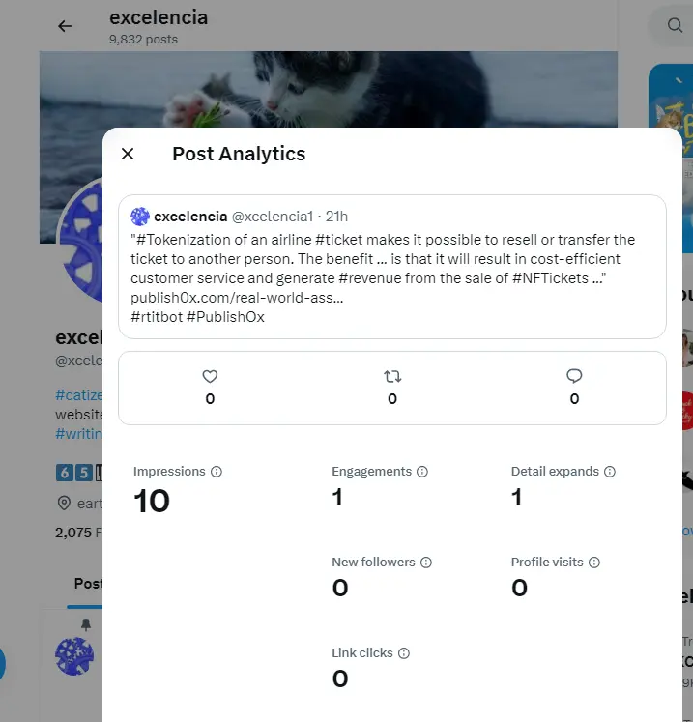Close the Post Analytics dialog
Viewport: 693px width, 722px height.
coord(128,154)
